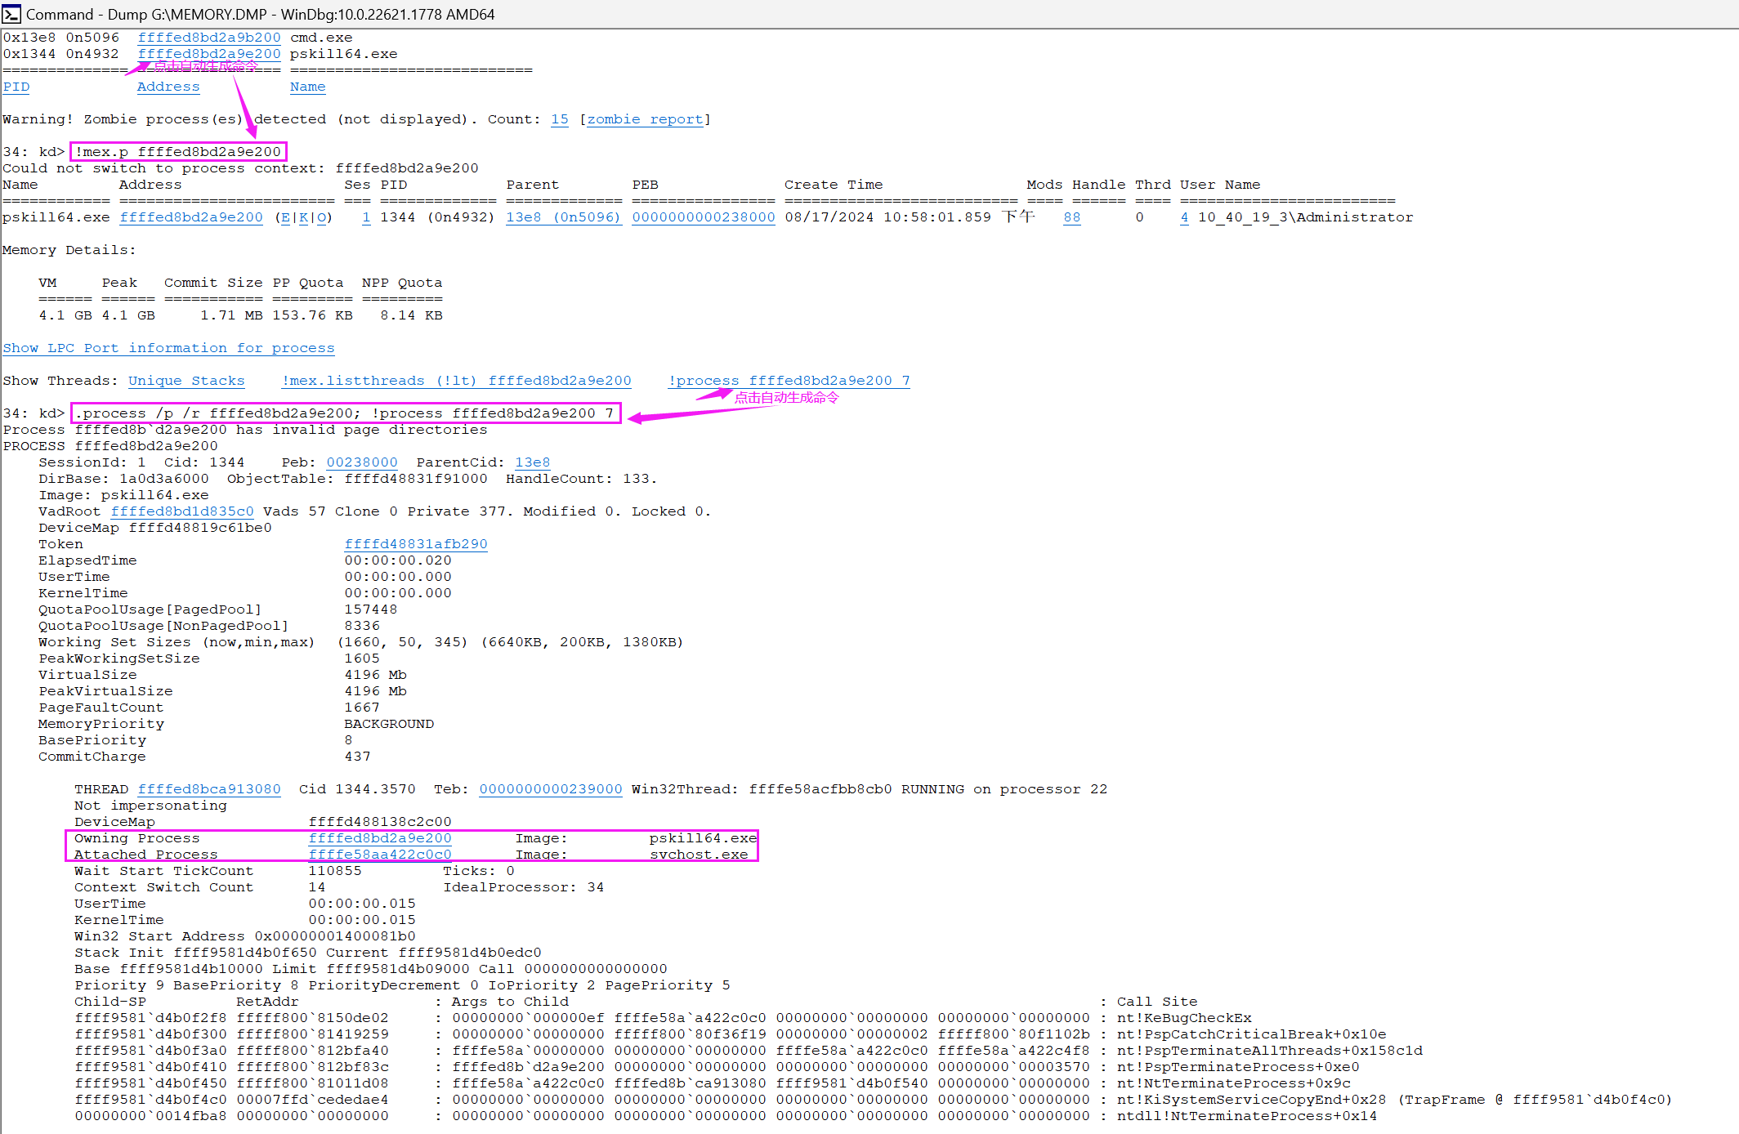Sort process list by Address column header

168,87
